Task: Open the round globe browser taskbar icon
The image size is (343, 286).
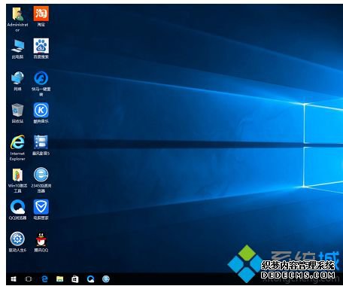Action: [106, 278]
